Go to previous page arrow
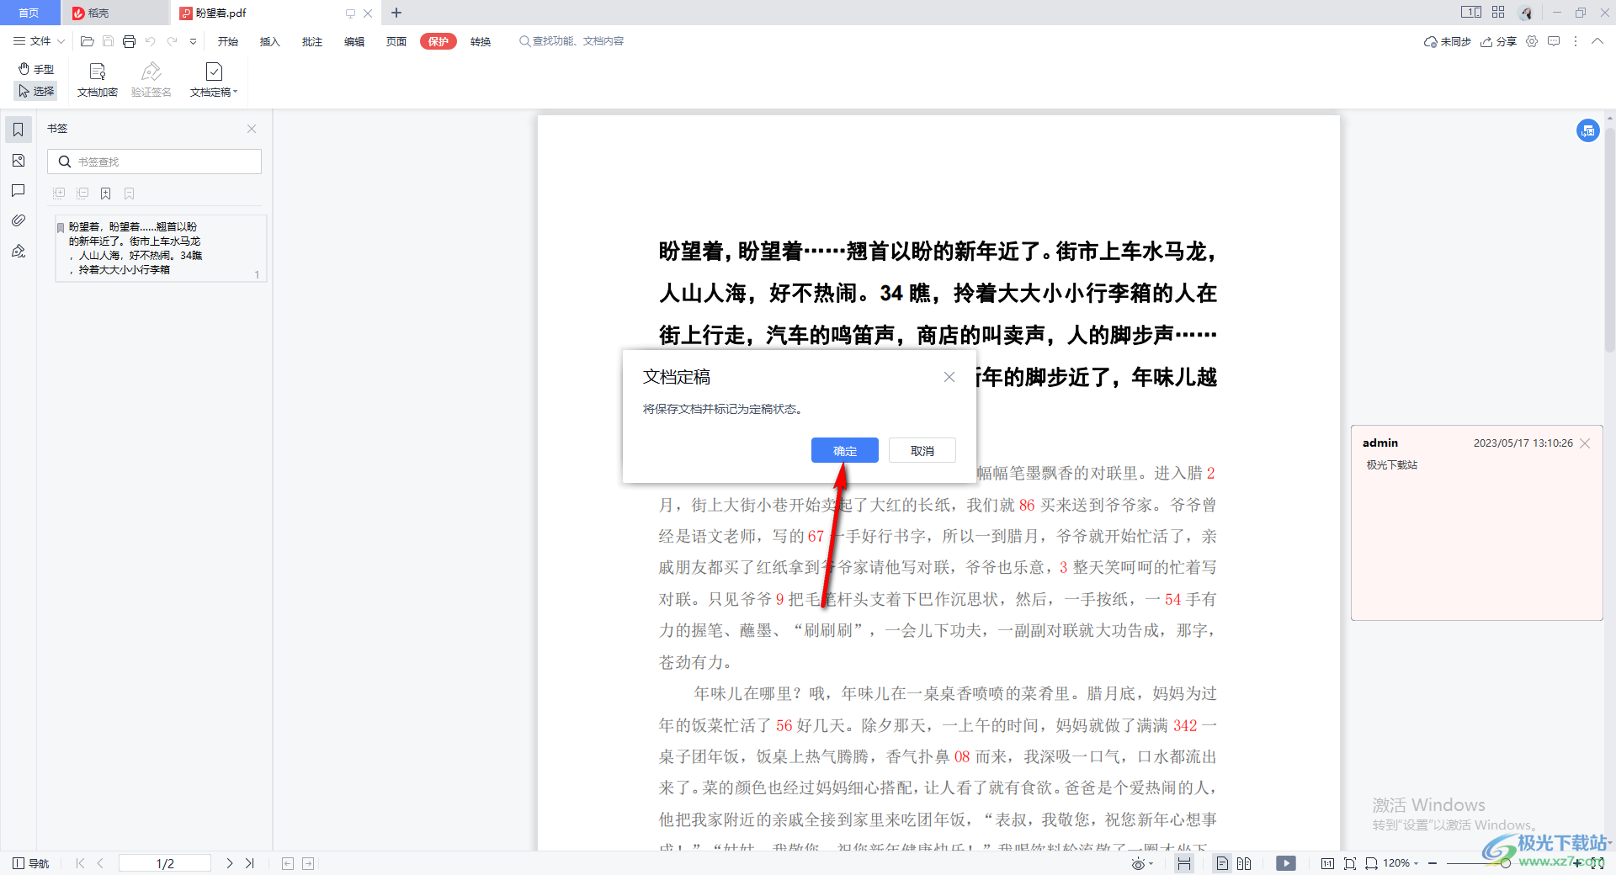The width and height of the screenshot is (1616, 875). 100,863
